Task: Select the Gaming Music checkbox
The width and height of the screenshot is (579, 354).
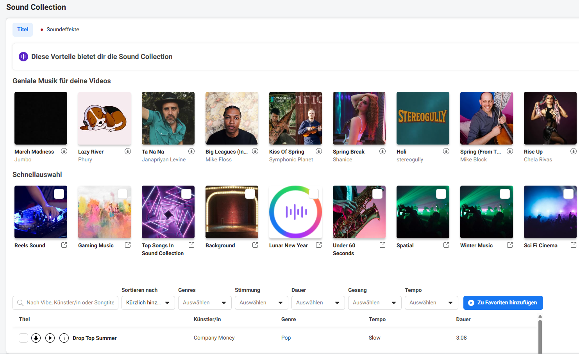Action: coord(123,194)
